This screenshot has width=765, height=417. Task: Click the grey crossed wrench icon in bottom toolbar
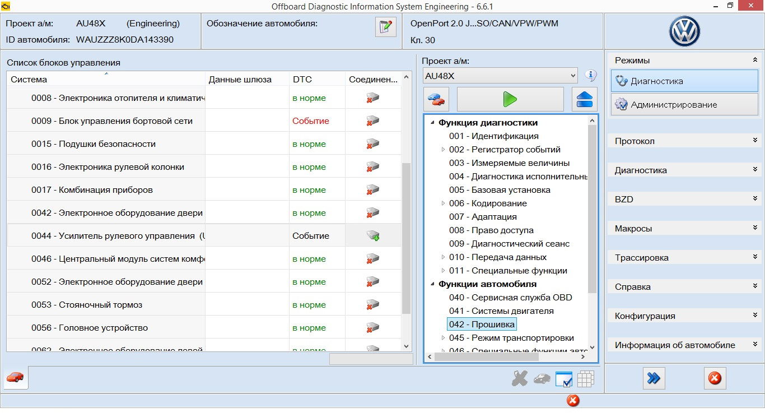520,379
